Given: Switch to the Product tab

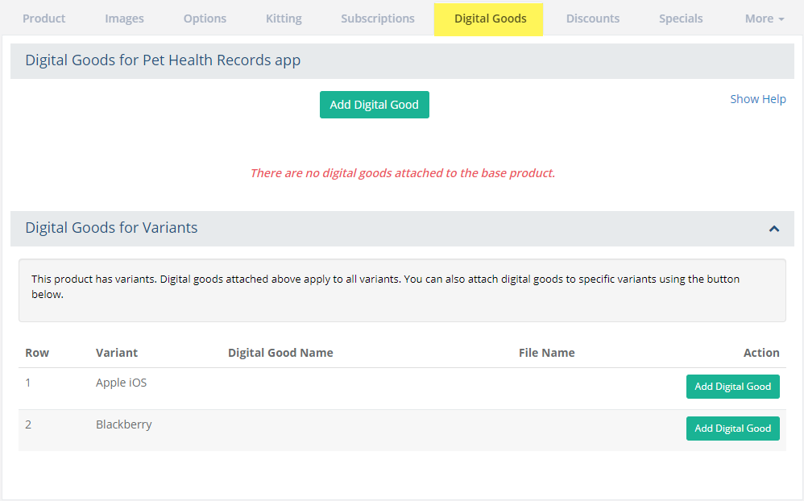Looking at the screenshot, I should pos(44,19).
